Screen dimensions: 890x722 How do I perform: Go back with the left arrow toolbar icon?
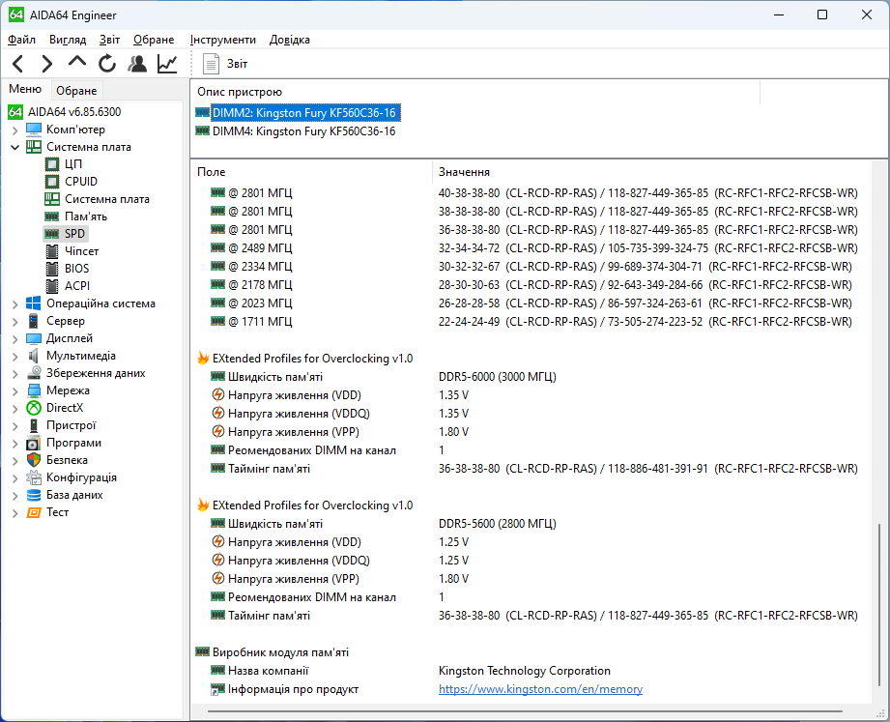[18, 64]
